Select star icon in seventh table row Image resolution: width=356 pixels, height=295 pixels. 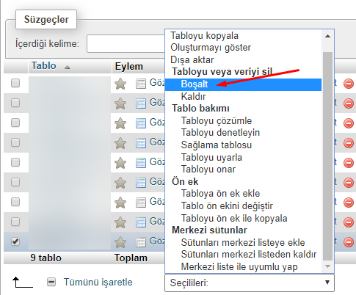click(x=120, y=203)
